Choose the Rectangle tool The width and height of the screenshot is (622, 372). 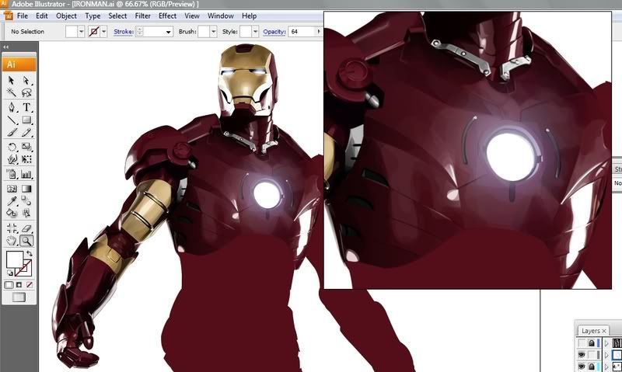click(x=26, y=120)
